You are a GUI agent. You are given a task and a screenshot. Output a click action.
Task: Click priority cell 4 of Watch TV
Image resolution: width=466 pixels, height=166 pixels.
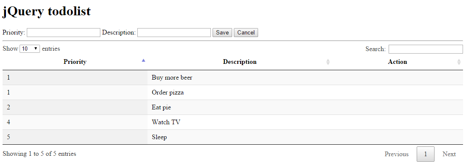75,122
